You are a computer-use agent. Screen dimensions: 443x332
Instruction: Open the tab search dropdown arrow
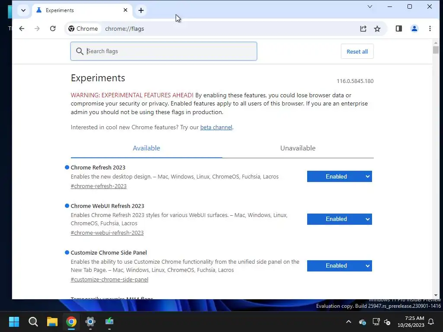[23, 10]
